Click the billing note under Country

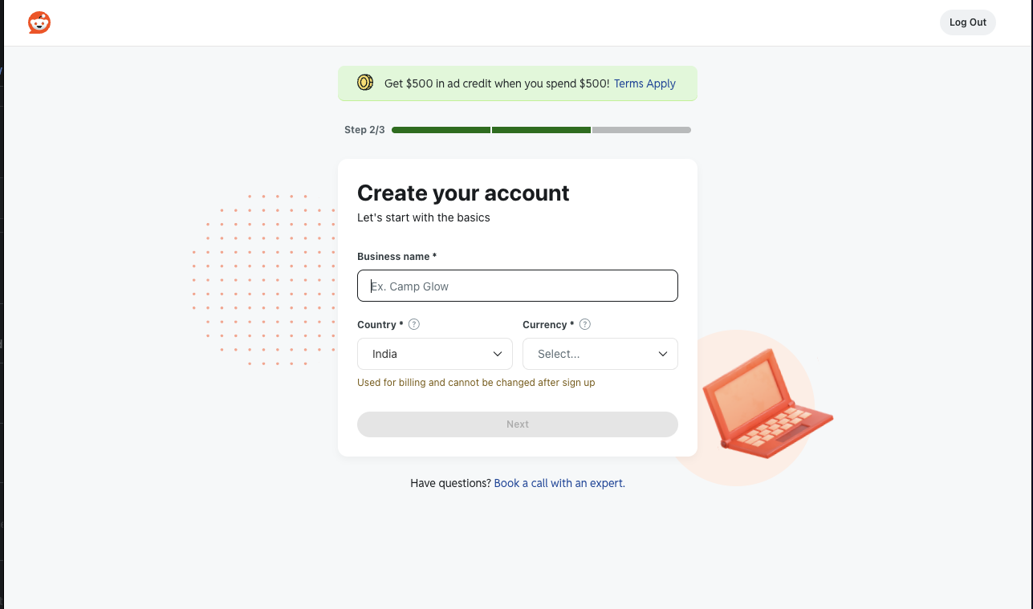click(x=476, y=383)
